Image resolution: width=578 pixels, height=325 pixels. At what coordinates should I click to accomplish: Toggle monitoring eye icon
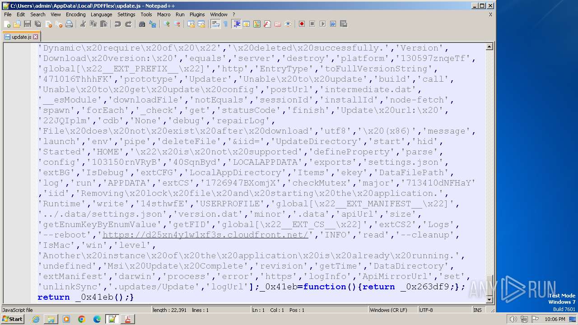[x=288, y=24]
